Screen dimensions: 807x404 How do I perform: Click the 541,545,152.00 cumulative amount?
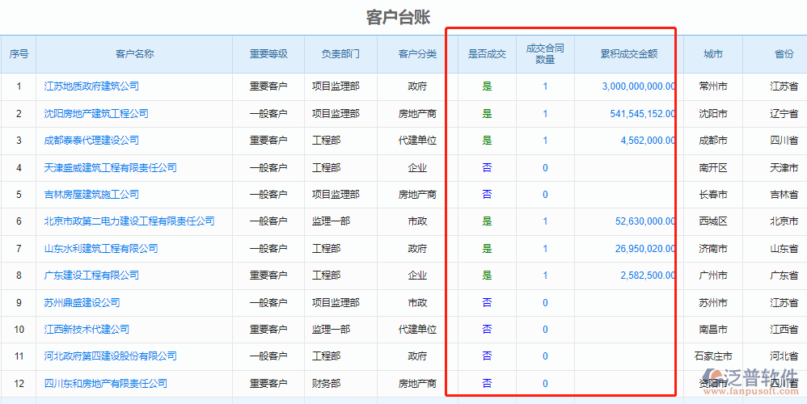[642, 114]
